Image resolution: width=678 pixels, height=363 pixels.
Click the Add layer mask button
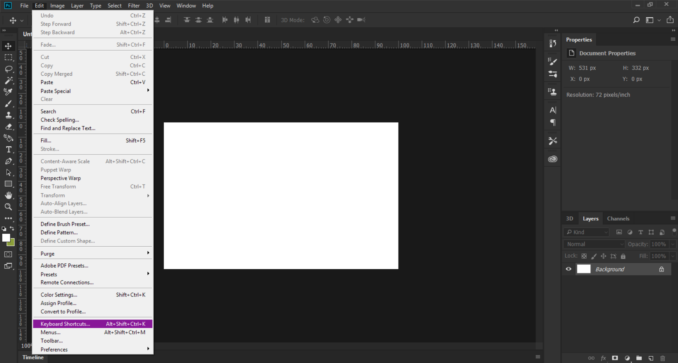[x=615, y=358]
